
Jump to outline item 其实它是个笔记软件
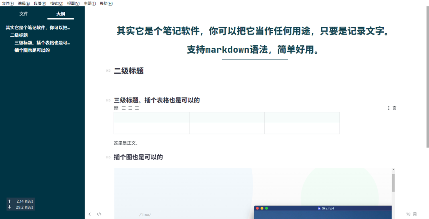tap(38, 28)
